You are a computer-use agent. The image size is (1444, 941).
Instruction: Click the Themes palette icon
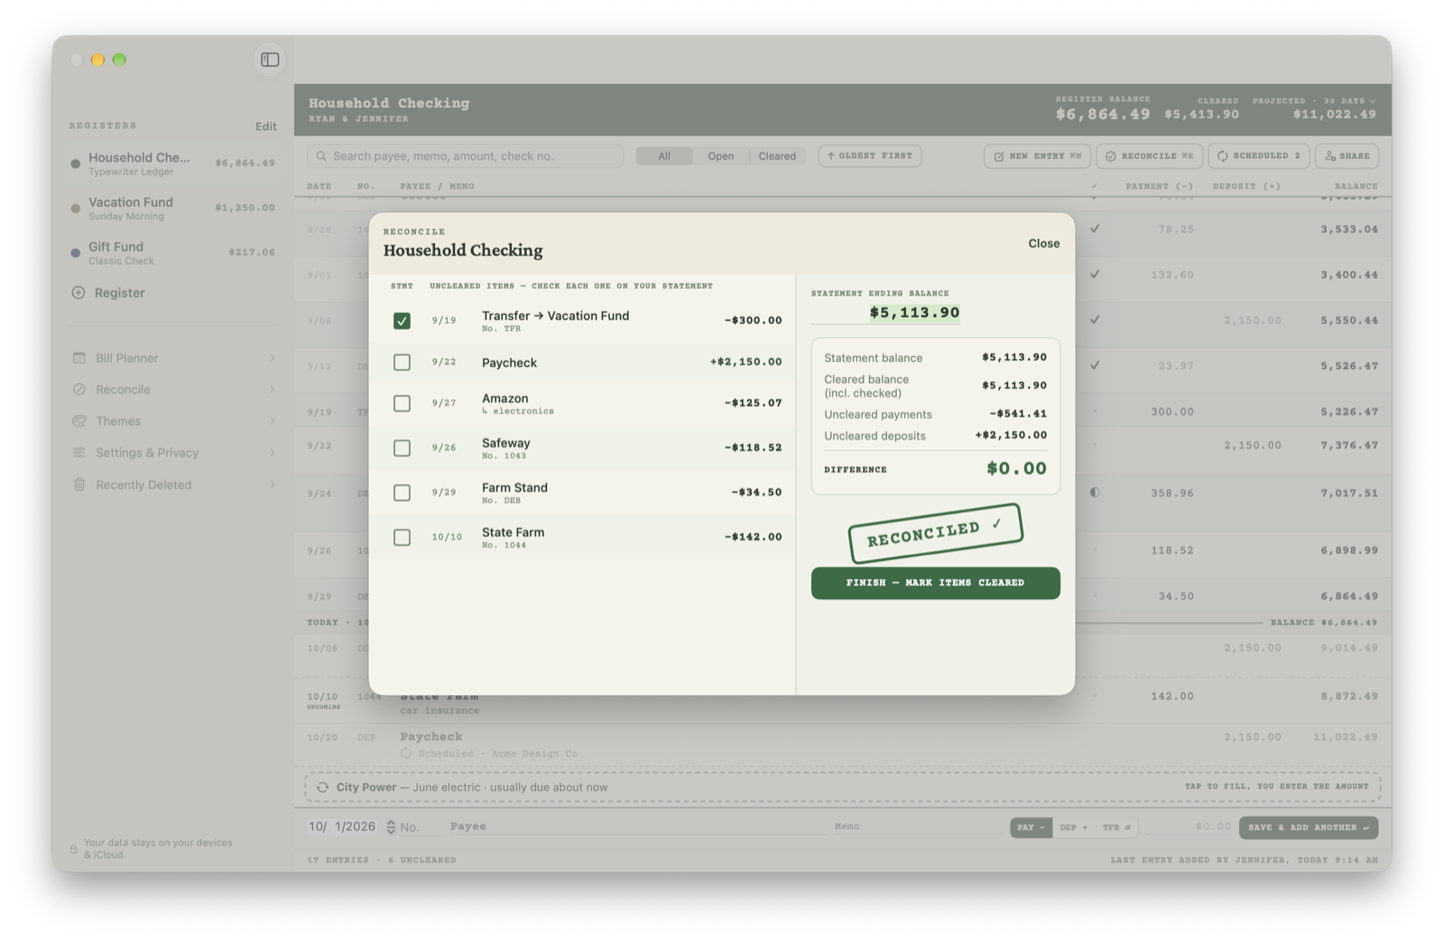tap(79, 421)
